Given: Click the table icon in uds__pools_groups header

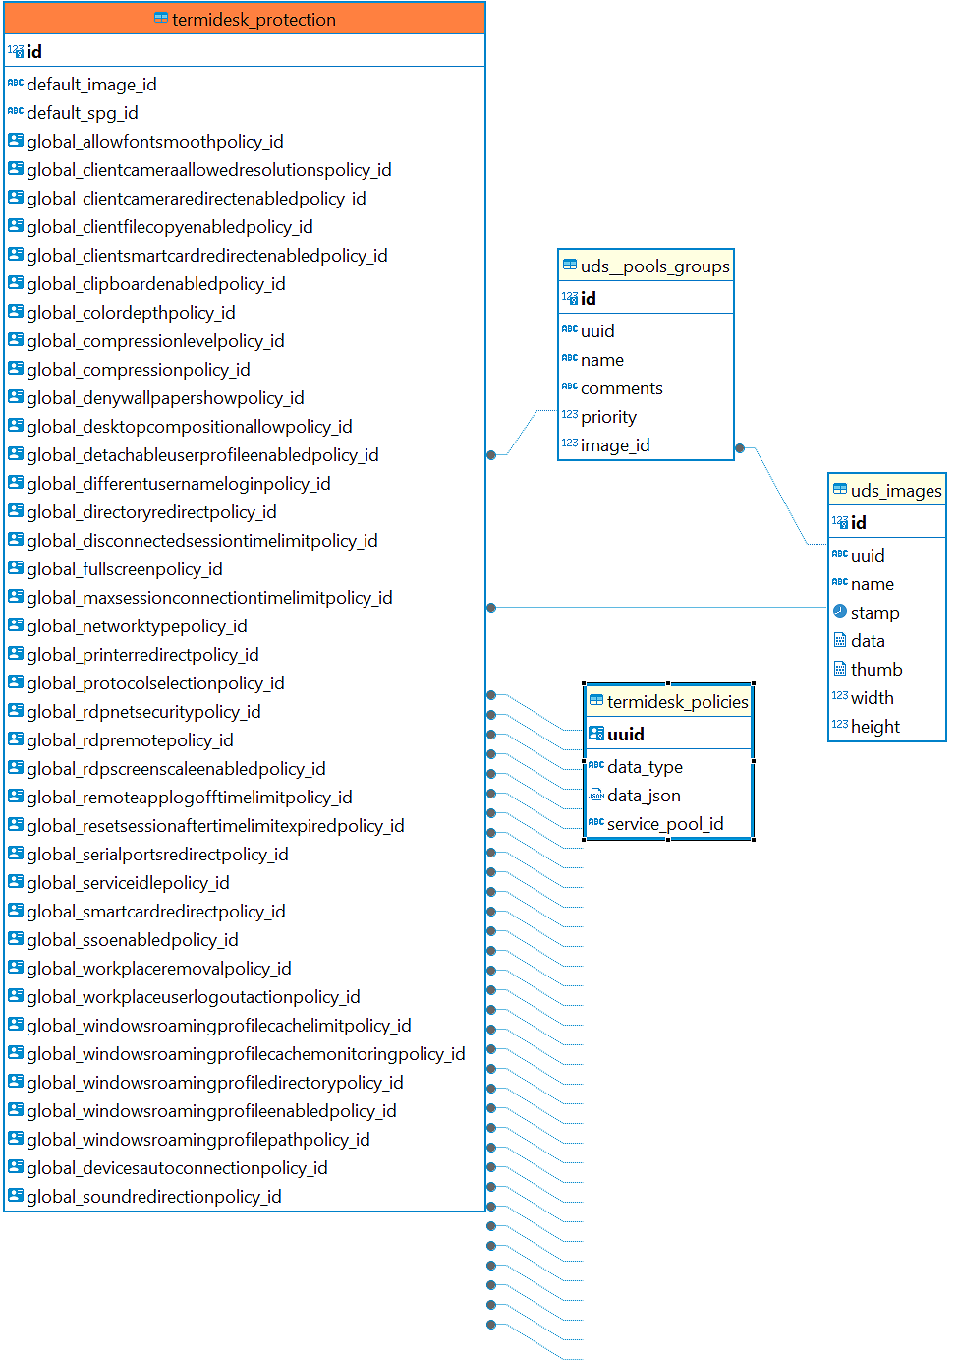Looking at the screenshot, I should coord(570,266).
